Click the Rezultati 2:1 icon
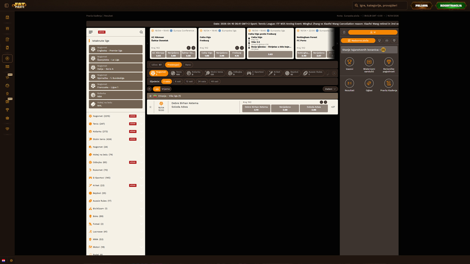470x264 pixels. 349,83
